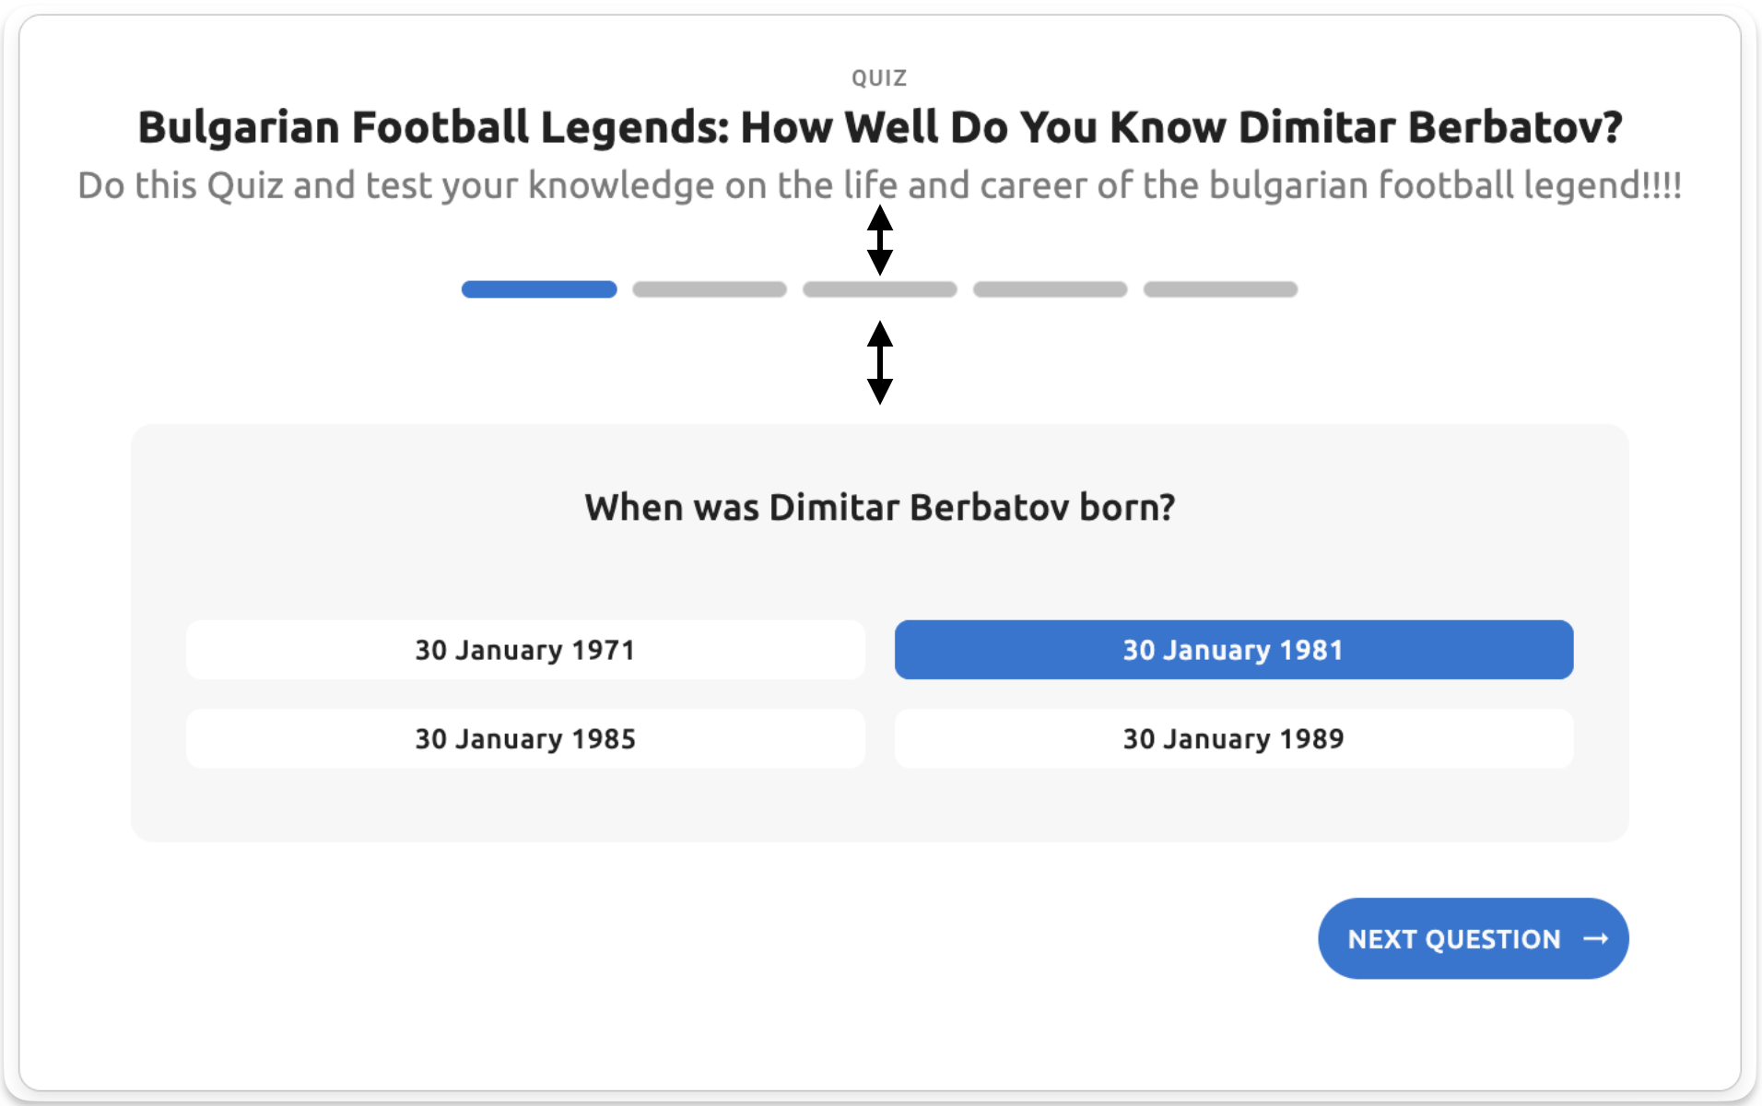Click the double-headed arrow below progress bar
This screenshot has height=1106, width=1762.
(x=880, y=362)
